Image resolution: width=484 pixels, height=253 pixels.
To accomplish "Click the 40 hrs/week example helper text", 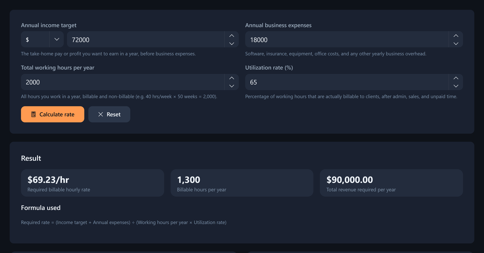I will (119, 97).
